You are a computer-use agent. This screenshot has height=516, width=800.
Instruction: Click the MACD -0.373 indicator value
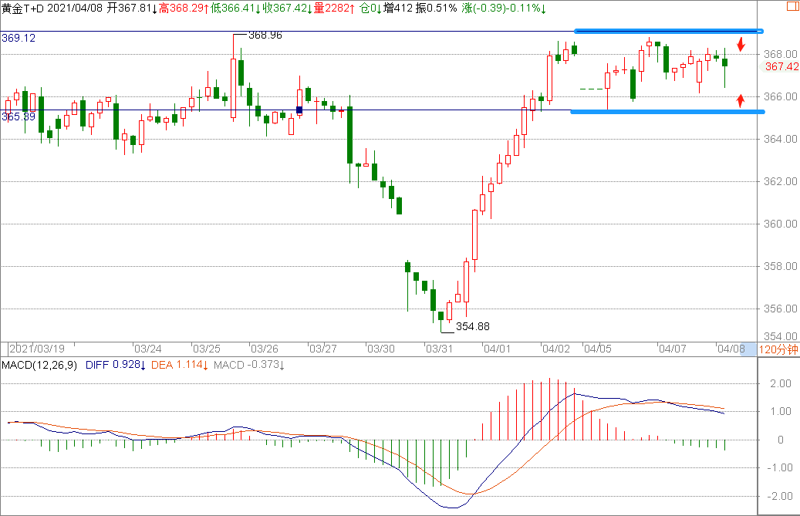[249, 365]
